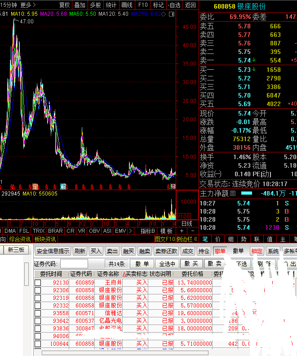
Task: Click 成交 button
Action: click(x=188, y=251)
